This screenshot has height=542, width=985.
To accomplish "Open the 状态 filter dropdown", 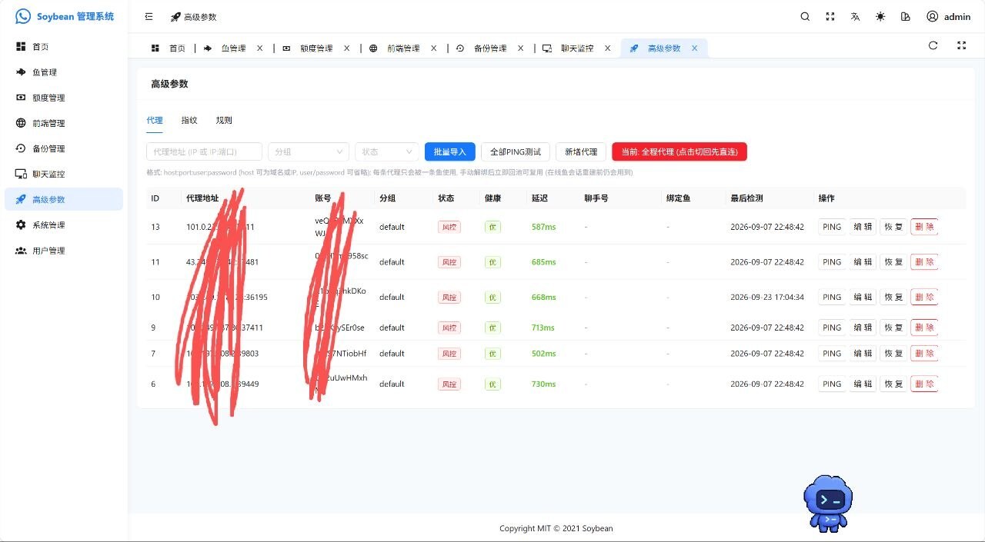I will (386, 151).
